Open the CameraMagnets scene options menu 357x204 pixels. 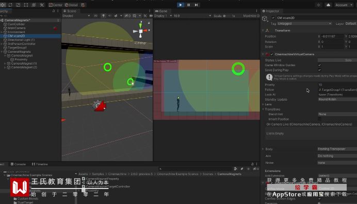tap(58, 20)
